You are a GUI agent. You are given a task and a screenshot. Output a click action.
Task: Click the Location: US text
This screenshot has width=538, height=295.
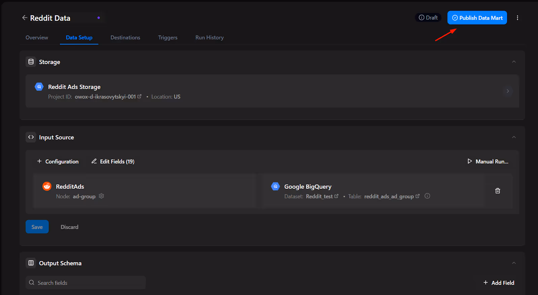[x=166, y=97]
